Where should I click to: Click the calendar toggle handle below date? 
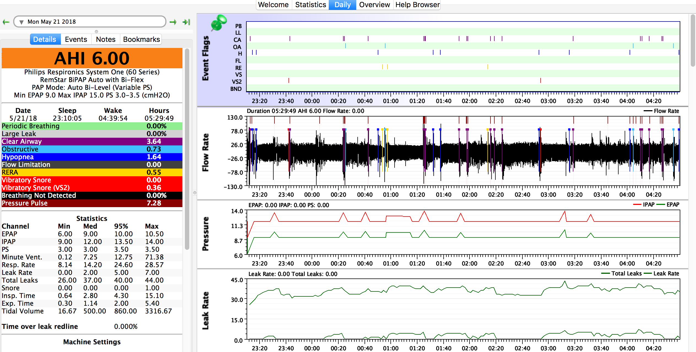pyautogui.click(x=96, y=32)
